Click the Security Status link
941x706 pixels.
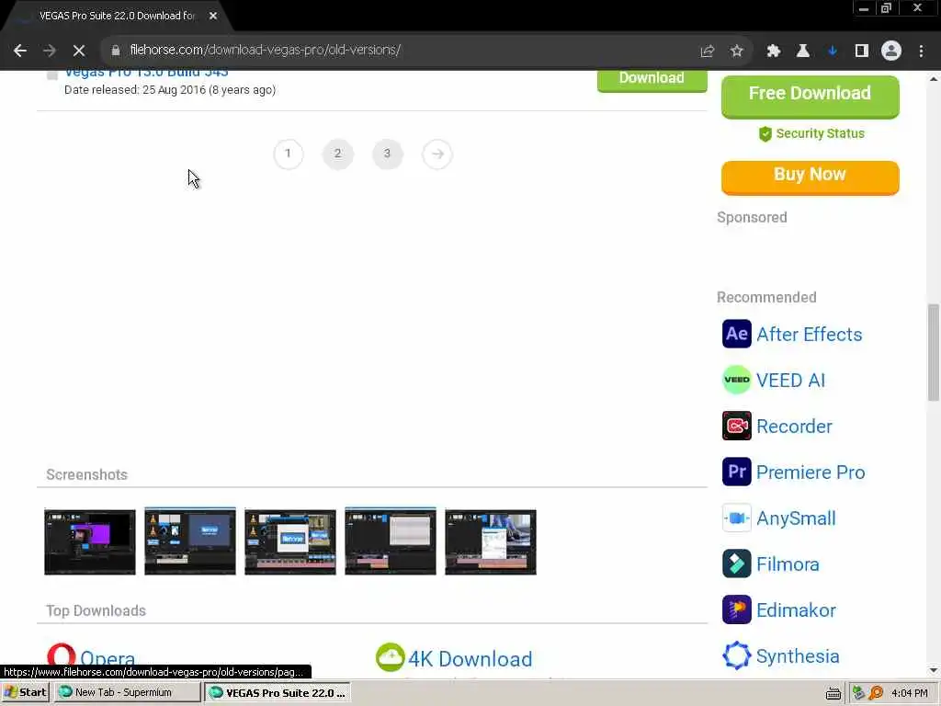[x=811, y=133]
